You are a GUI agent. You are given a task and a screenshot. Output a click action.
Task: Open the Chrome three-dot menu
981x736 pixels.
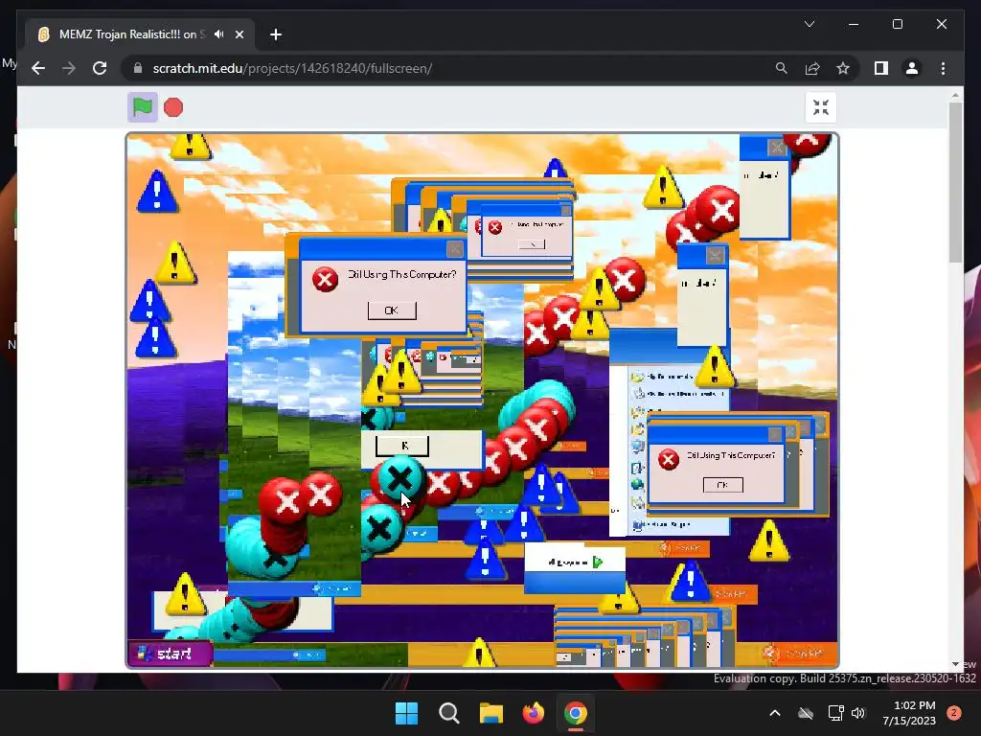pos(943,68)
